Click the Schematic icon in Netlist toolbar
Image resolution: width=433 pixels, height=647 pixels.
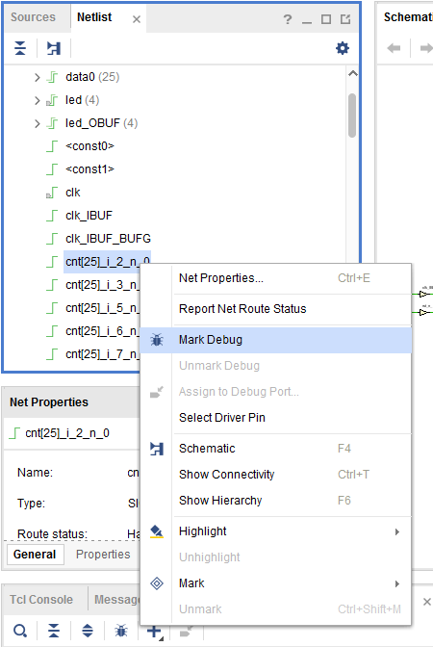(54, 48)
